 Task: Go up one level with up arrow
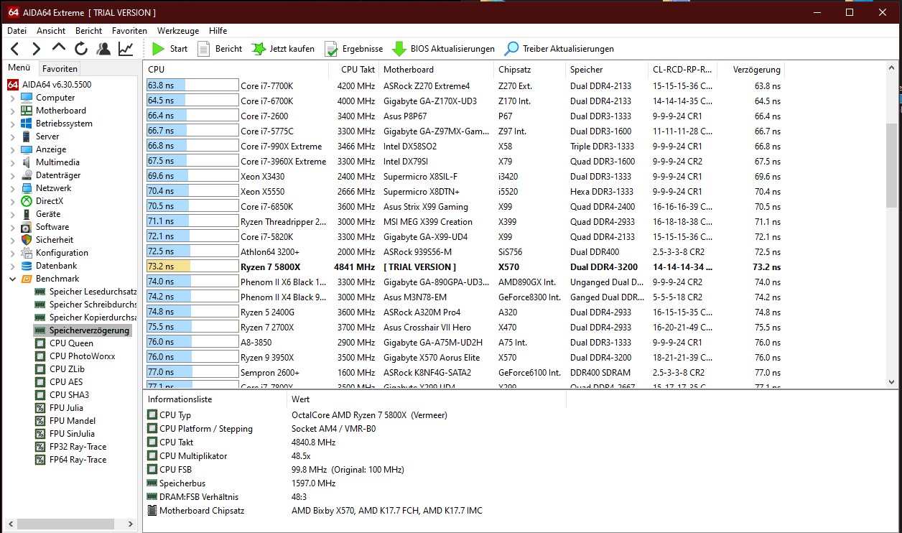pyautogui.click(x=59, y=48)
